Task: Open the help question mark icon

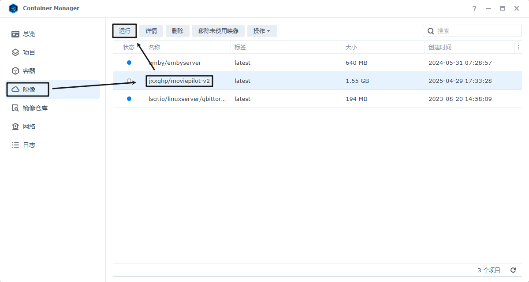Action: 474,8
